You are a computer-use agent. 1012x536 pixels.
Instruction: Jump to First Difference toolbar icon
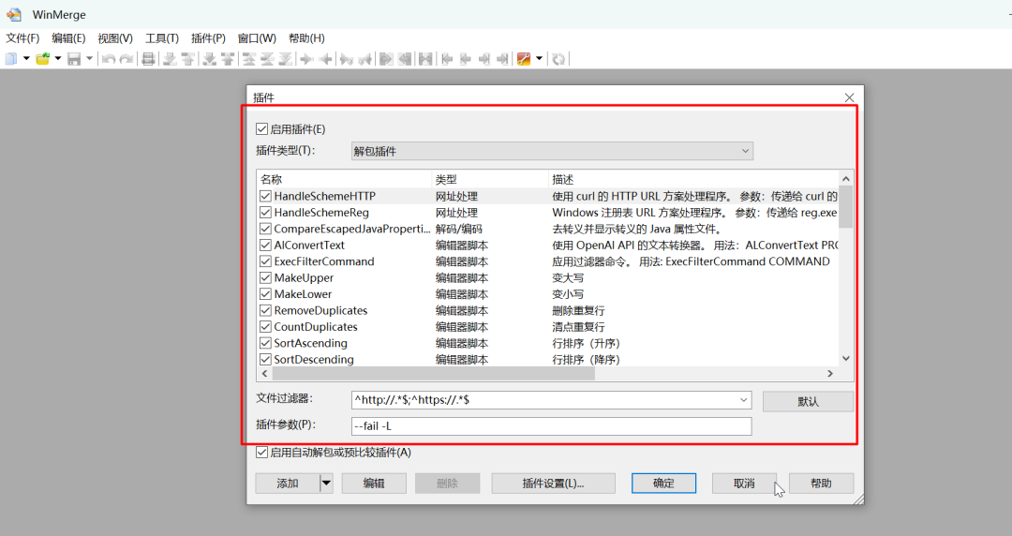(x=248, y=59)
